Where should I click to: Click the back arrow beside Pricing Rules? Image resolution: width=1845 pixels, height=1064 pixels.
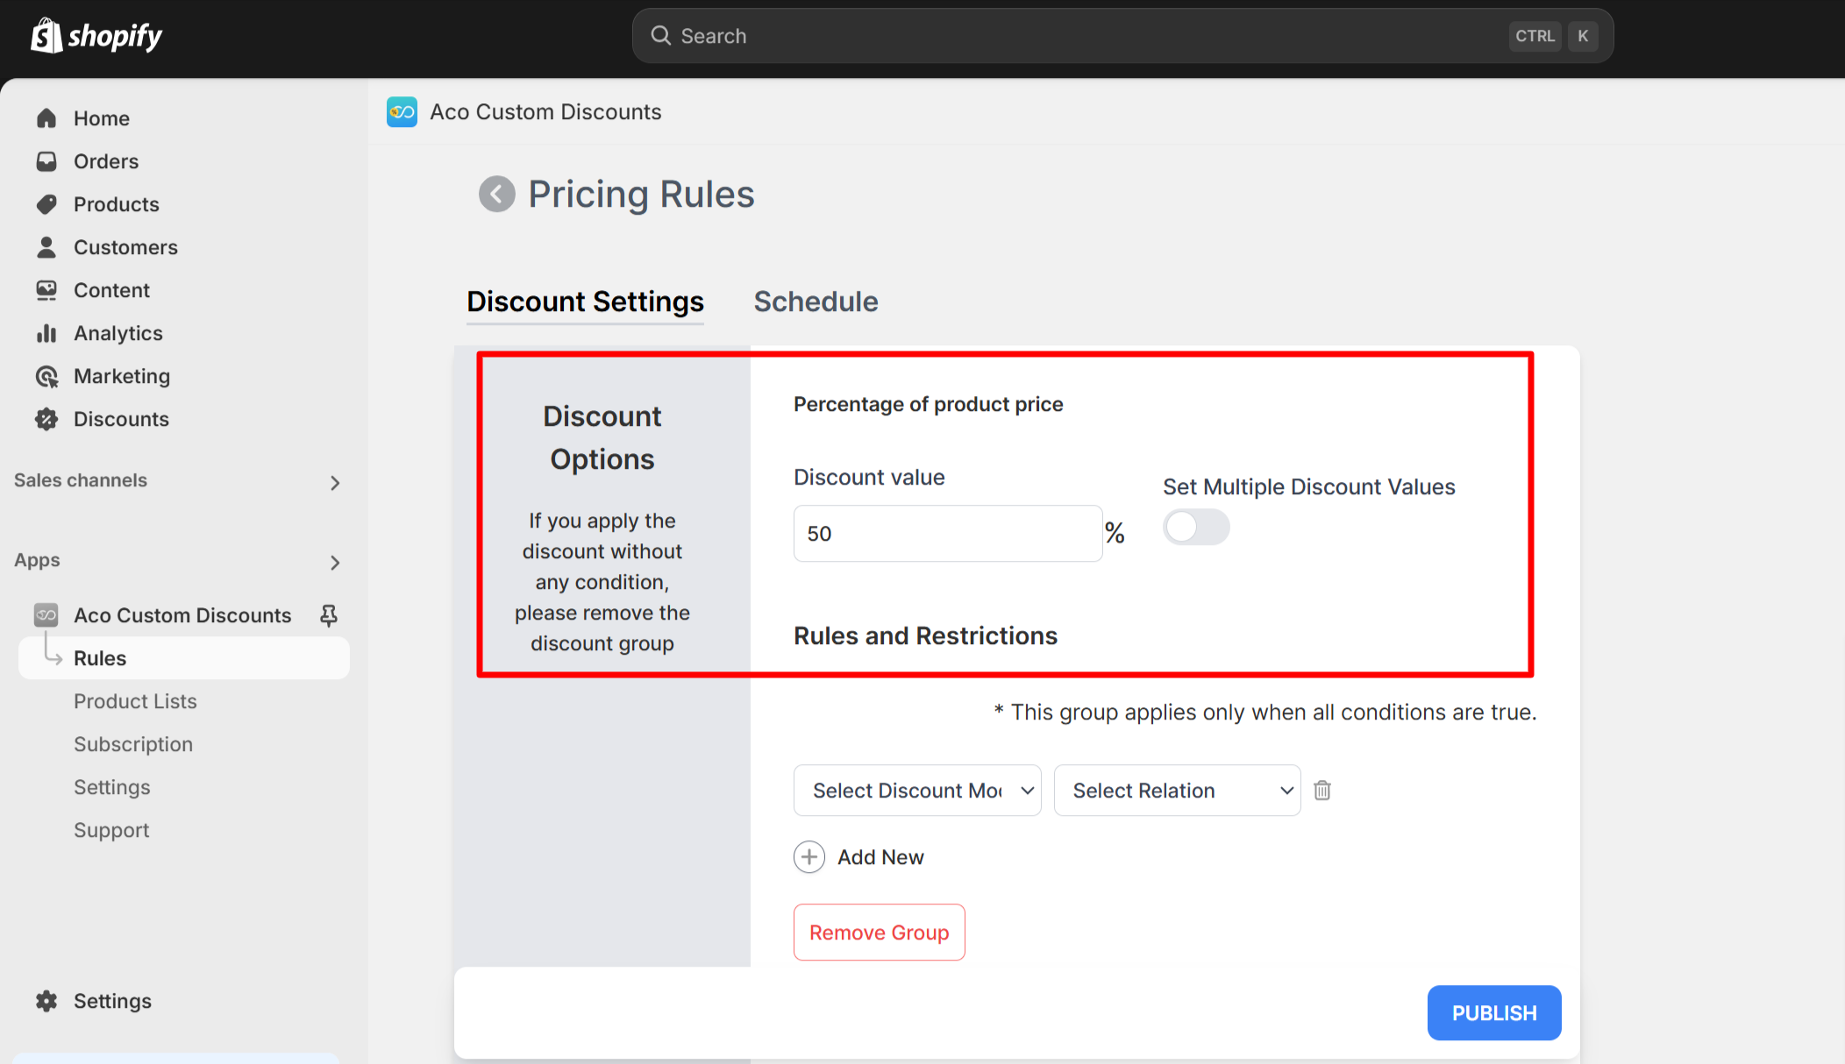(496, 194)
